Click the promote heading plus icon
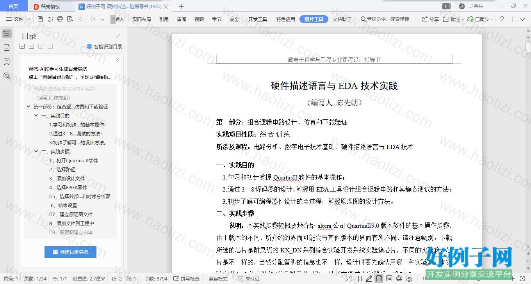This screenshot has height=284, width=531. click(41, 46)
